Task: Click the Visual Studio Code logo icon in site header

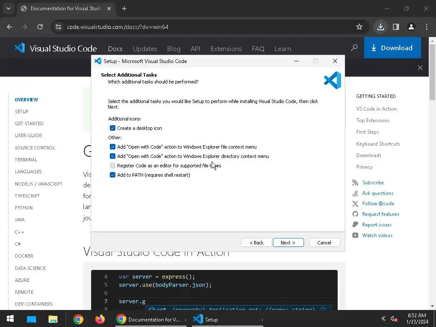Action: (x=20, y=48)
